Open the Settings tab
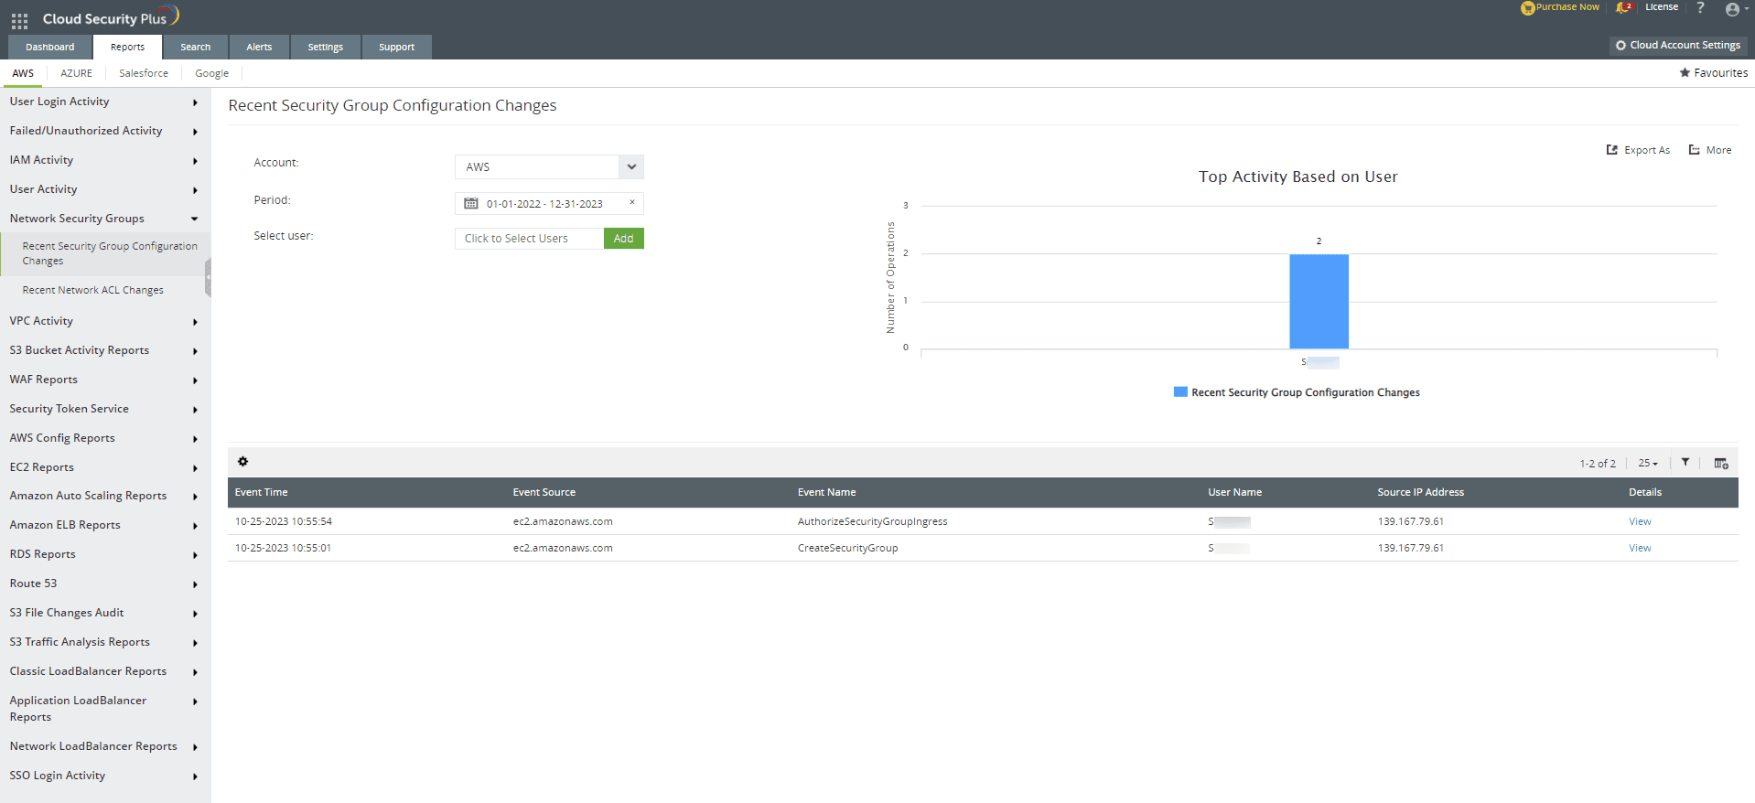Screen dimensions: 1755x803 pos(325,47)
